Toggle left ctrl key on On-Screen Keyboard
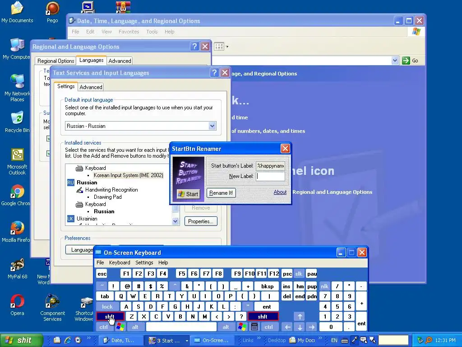 coord(104,327)
